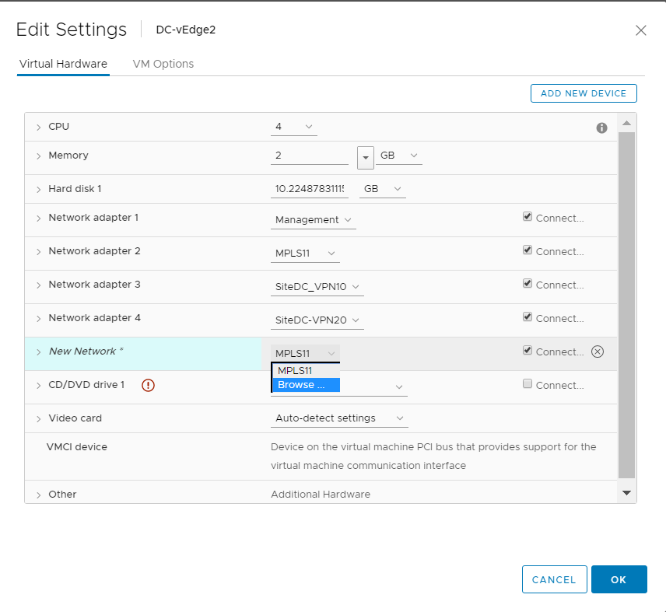The image size is (666, 612).
Task: Open Network adapter 2 network dropdown
Action: tap(306, 254)
